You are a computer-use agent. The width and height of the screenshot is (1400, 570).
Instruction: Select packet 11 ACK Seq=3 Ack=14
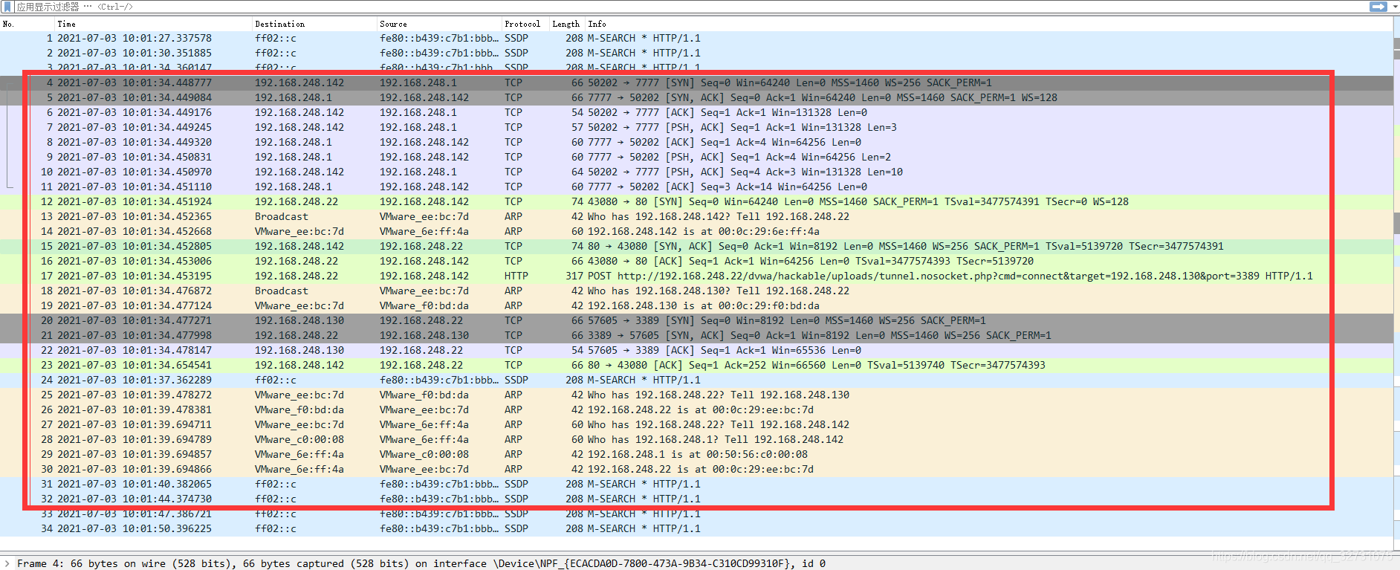point(696,187)
